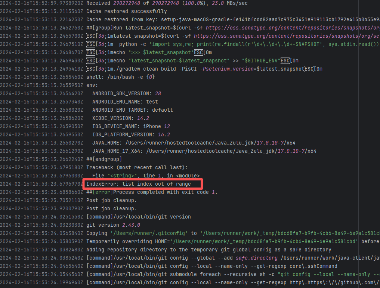
Task: Click the git submodule foreach command line
Action: pyautogui.click(x=232, y=274)
